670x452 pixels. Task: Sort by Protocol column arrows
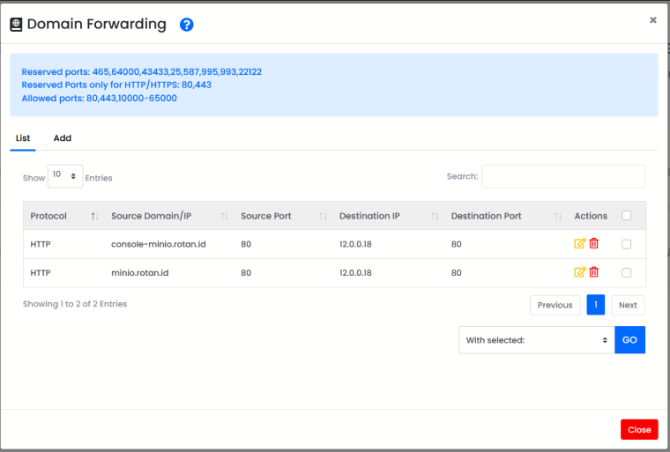pyautogui.click(x=94, y=217)
